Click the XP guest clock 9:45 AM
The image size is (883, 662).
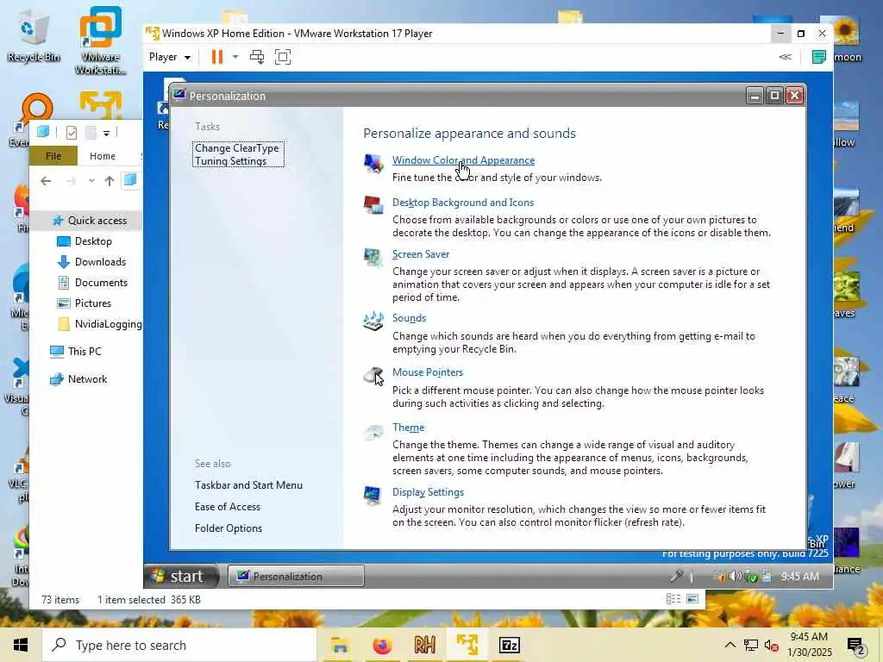[799, 576]
